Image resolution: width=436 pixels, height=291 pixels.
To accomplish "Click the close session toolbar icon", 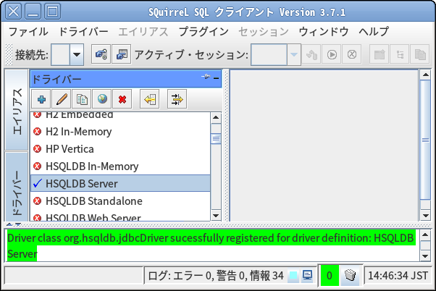I will [x=352, y=54].
